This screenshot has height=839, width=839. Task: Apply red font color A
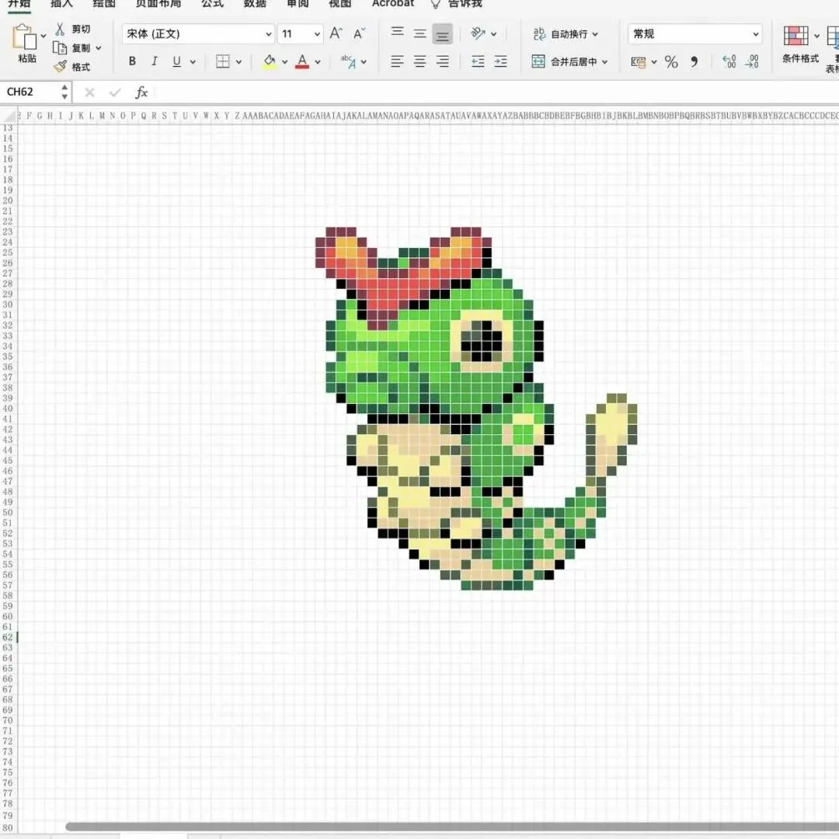pyautogui.click(x=302, y=61)
